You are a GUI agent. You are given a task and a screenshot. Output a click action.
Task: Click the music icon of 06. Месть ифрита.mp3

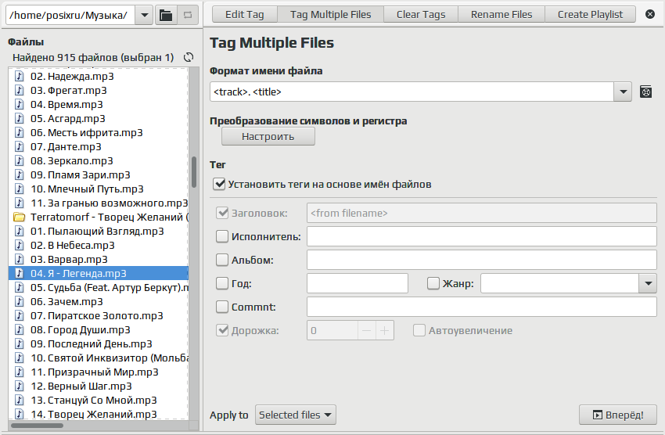click(19, 133)
